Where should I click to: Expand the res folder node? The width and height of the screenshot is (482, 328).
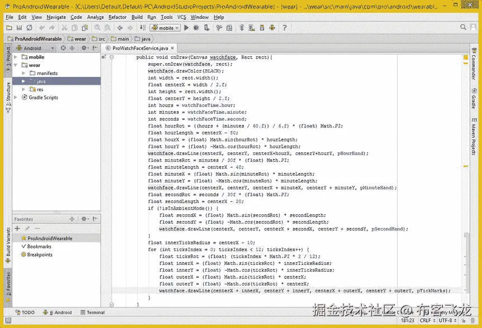point(23,89)
